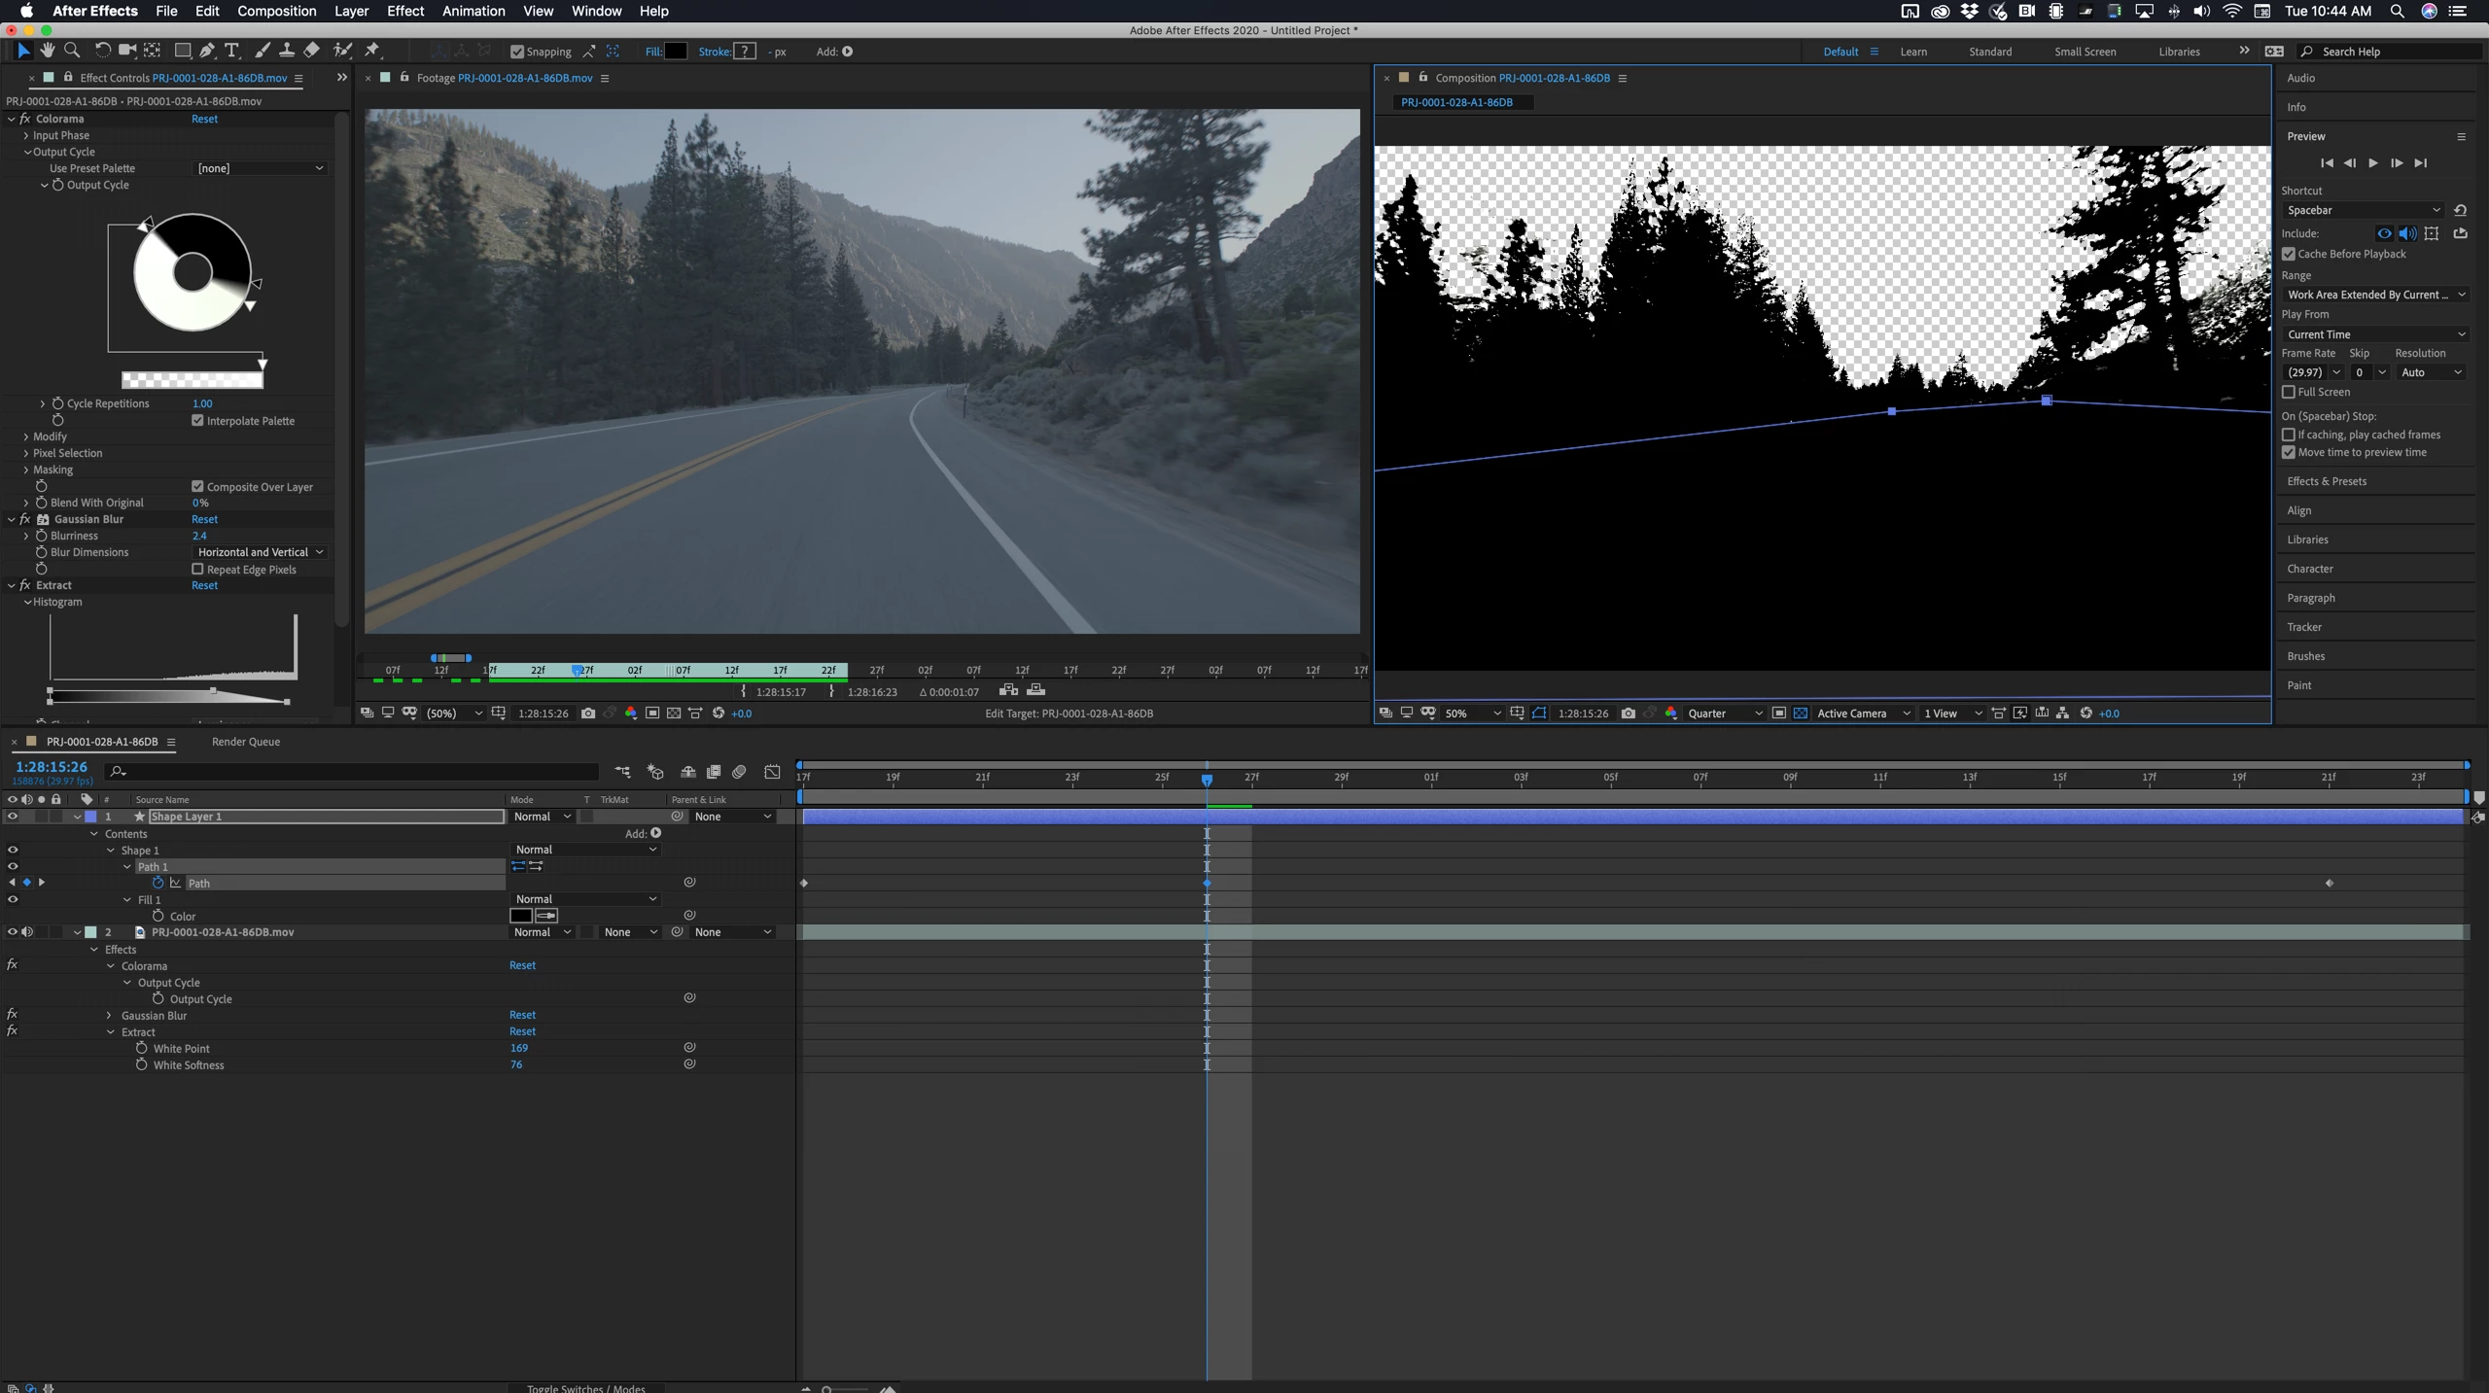Open the Blur Dimensions dropdown
Image resolution: width=2489 pixels, height=1393 pixels.
[x=260, y=552]
